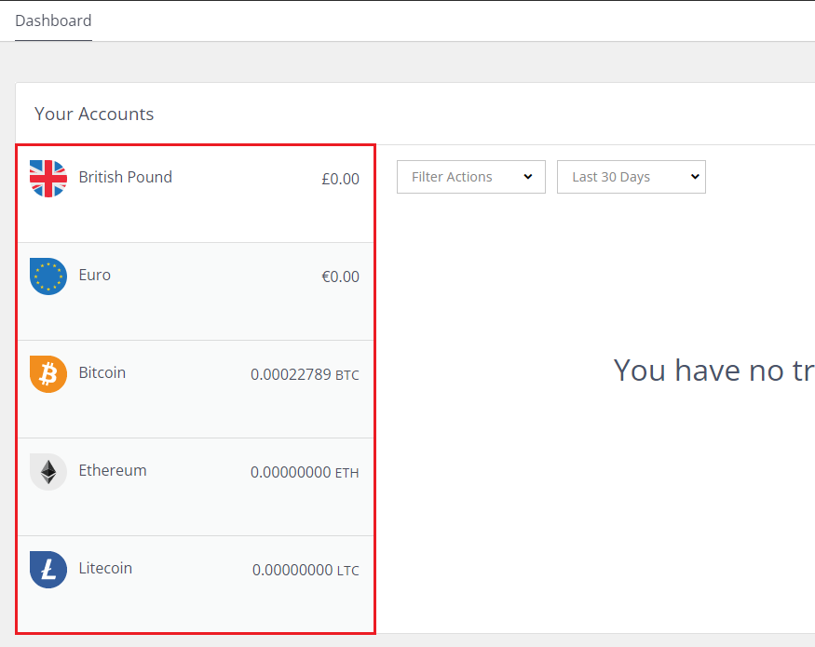Click the 0.00000000 LTC balance
815x647 pixels.
(306, 570)
